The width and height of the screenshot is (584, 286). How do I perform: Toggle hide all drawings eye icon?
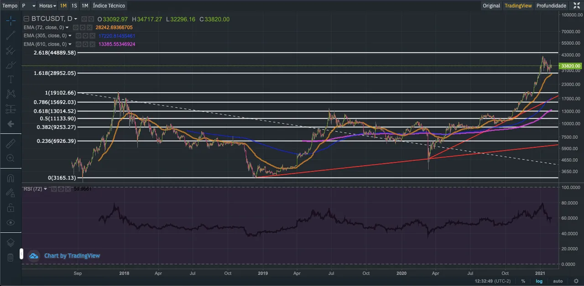click(10, 222)
